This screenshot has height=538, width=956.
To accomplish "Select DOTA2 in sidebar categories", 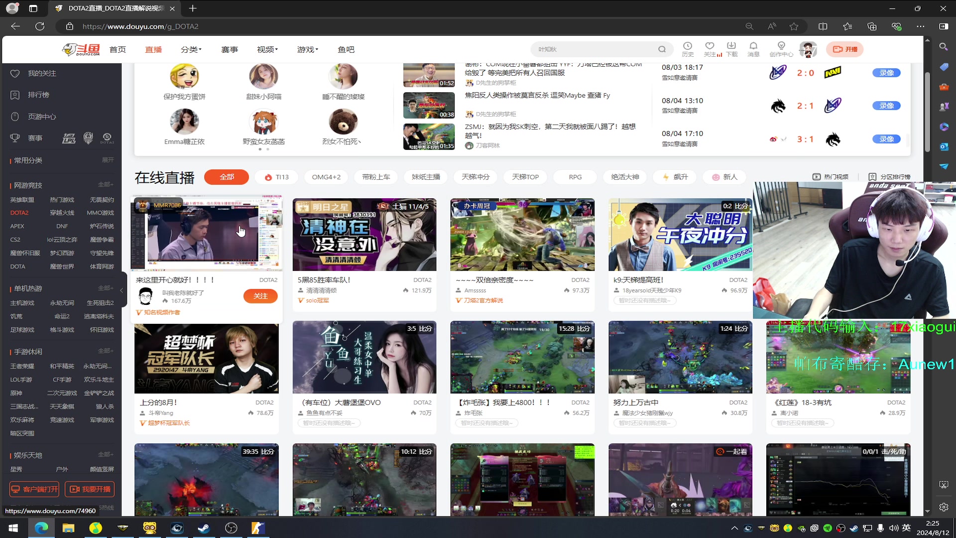I will pos(19,213).
